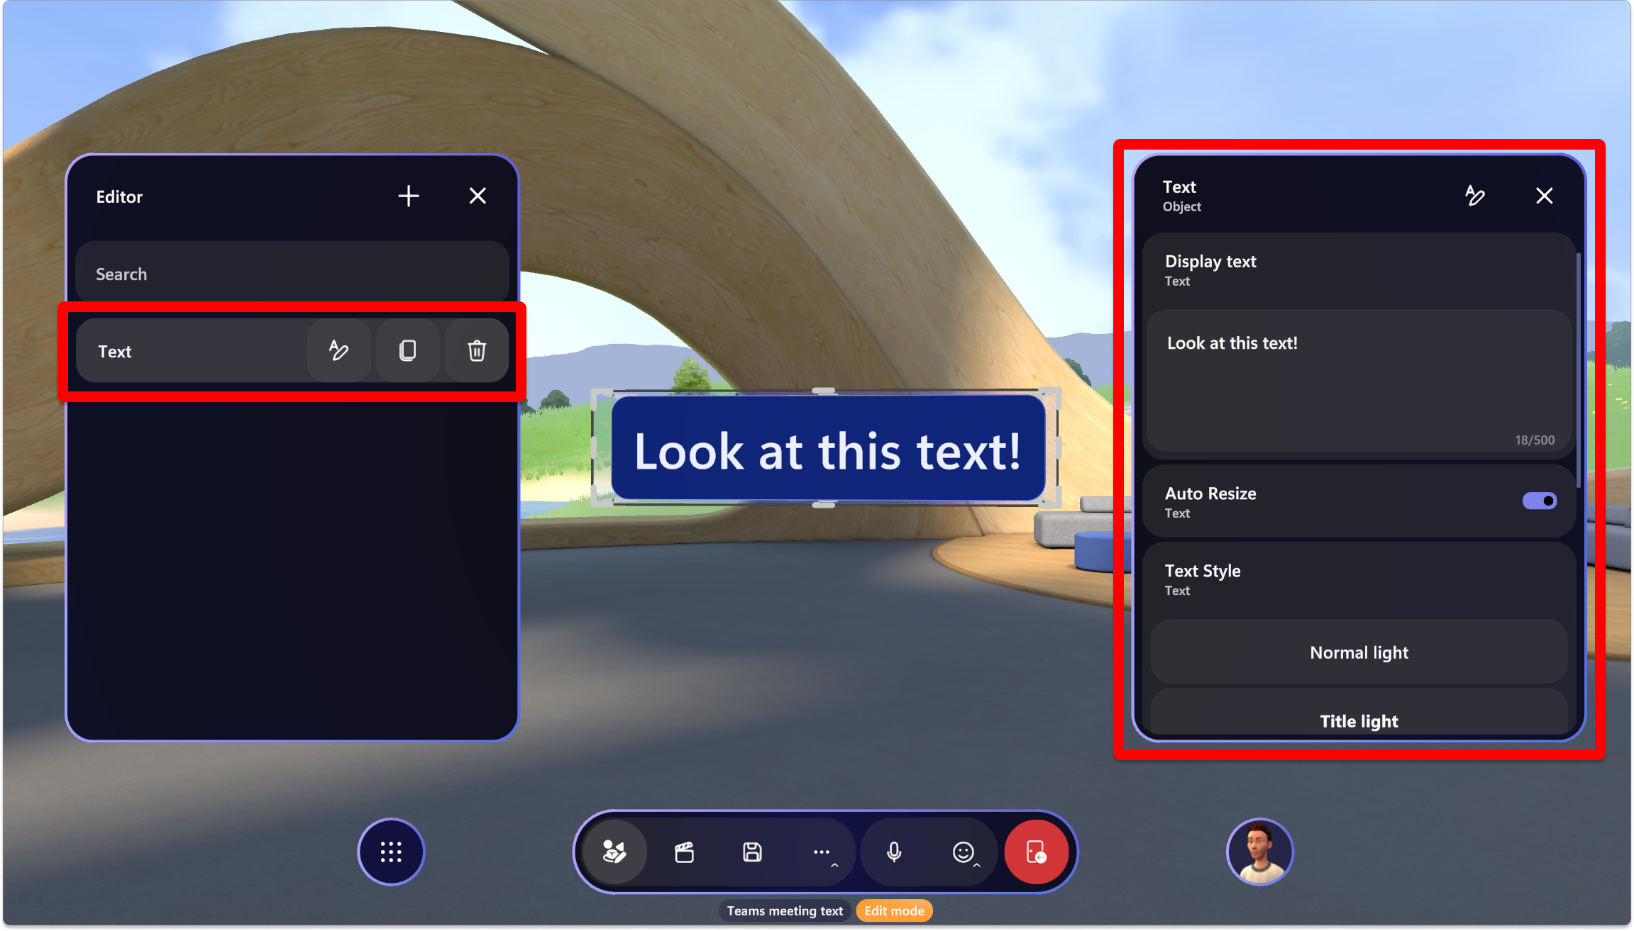Expand Text Style options in Text panel
Screen dimensions: 1634x931
pyautogui.click(x=1359, y=578)
